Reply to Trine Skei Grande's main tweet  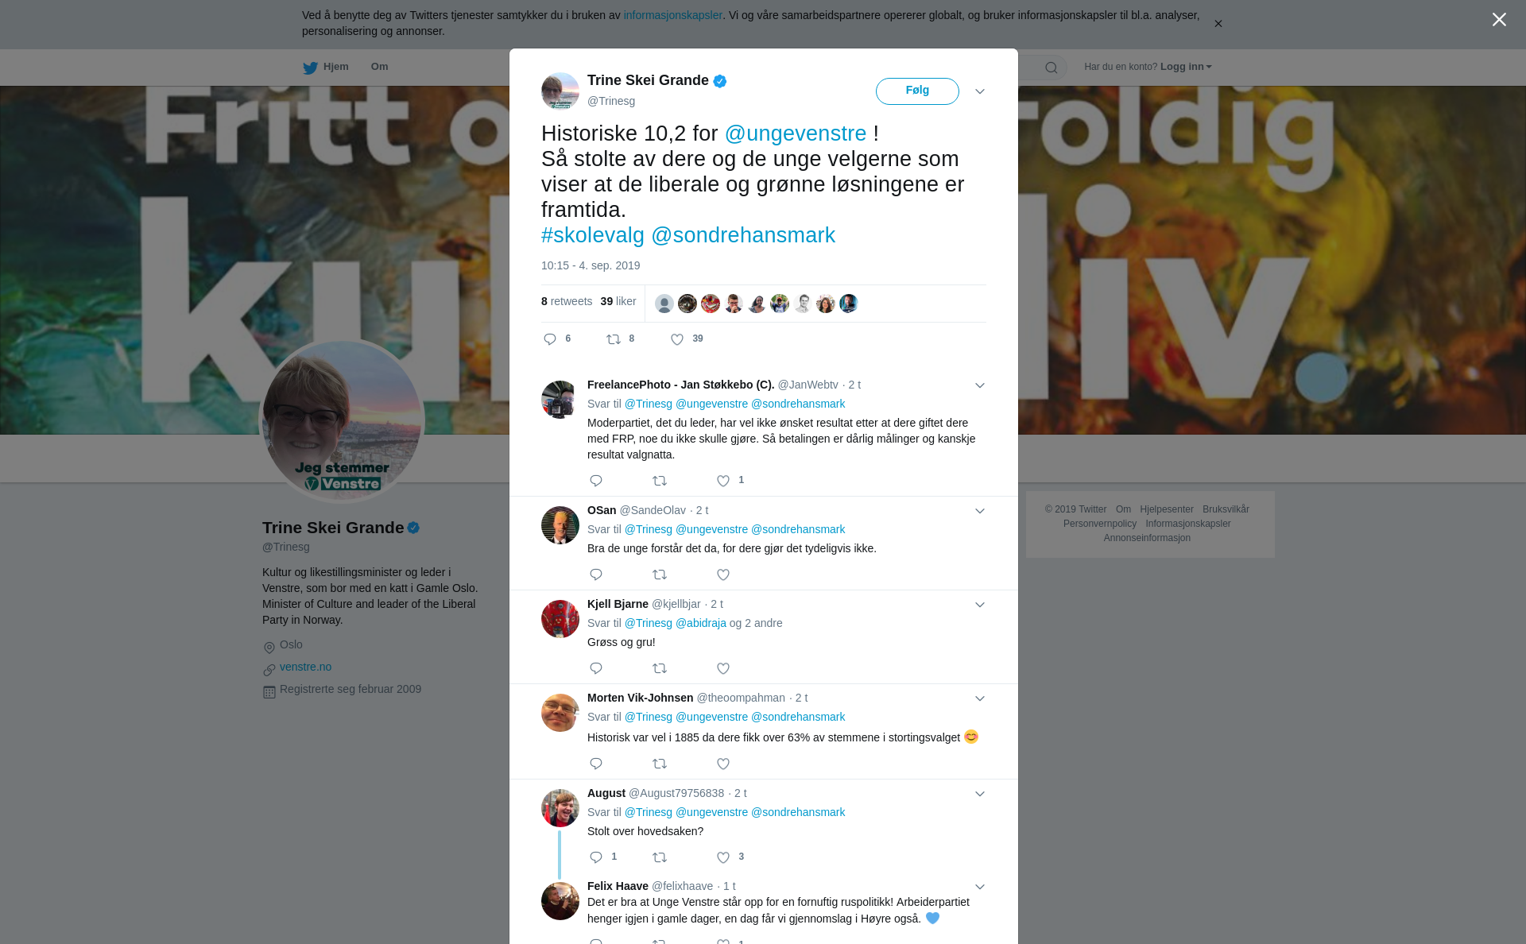tap(550, 339)
